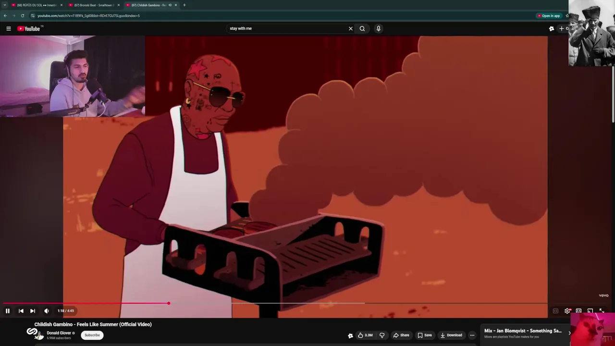Cast the video with the Cast icon

[590, 311]
